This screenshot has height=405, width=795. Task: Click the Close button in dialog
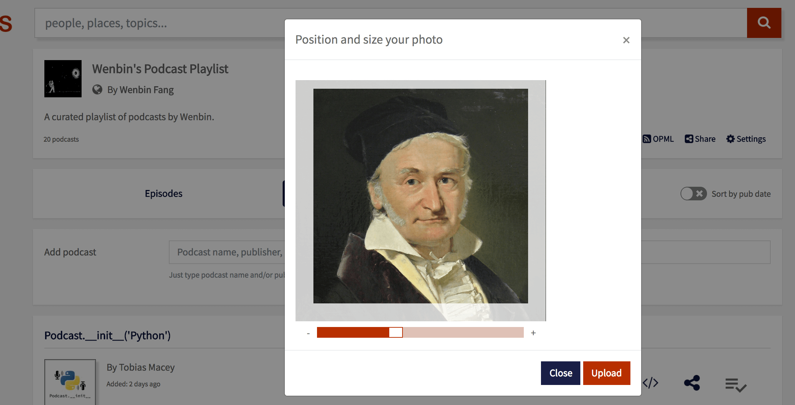click(560, 373)
